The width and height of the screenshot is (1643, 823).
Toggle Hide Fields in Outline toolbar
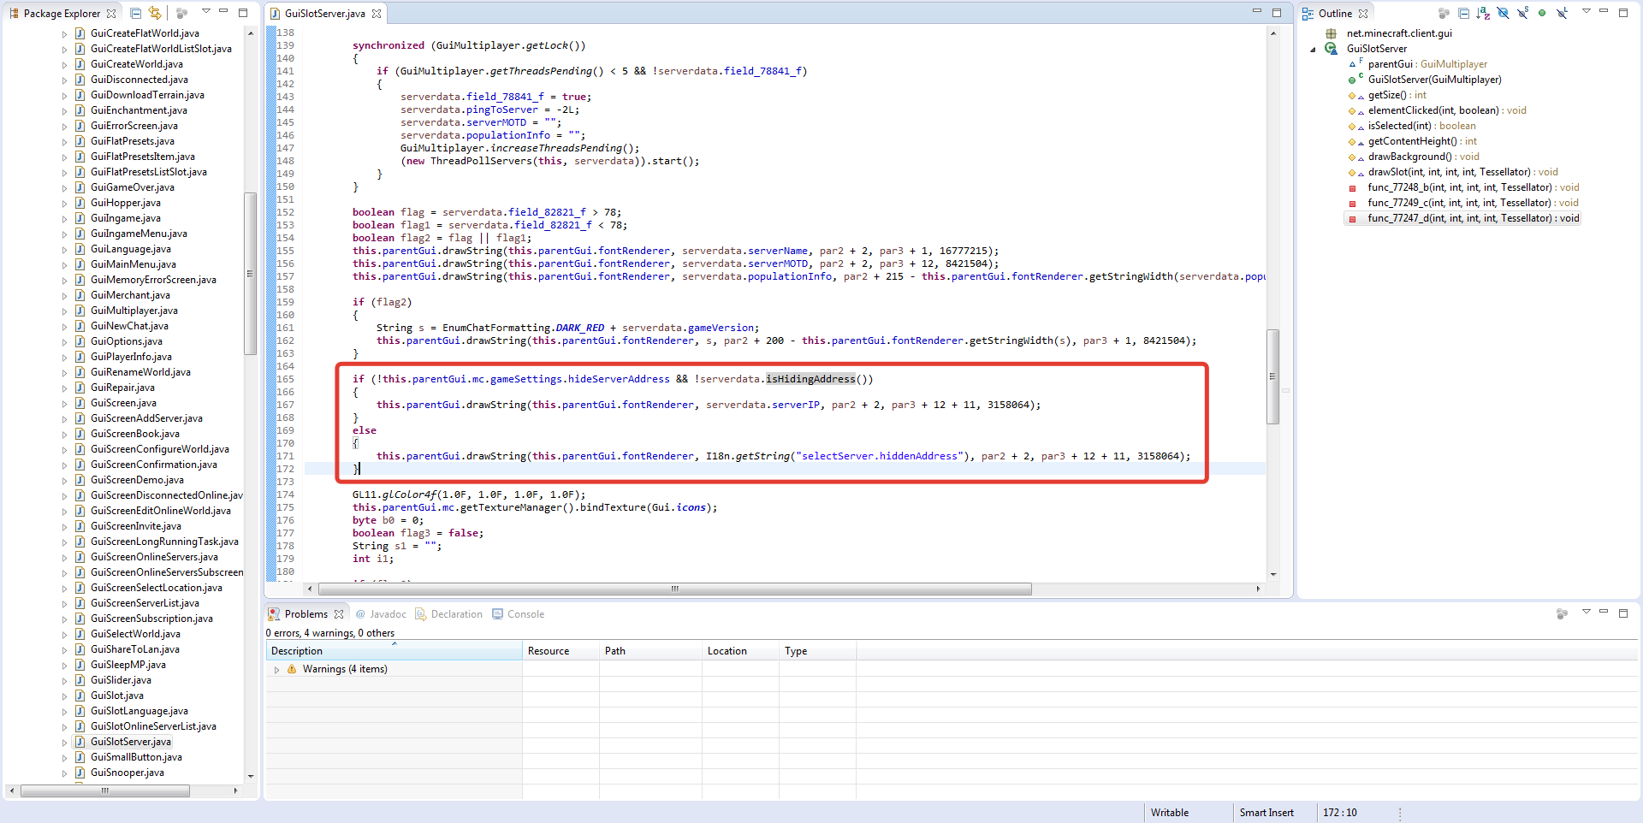pos(1503,13)
